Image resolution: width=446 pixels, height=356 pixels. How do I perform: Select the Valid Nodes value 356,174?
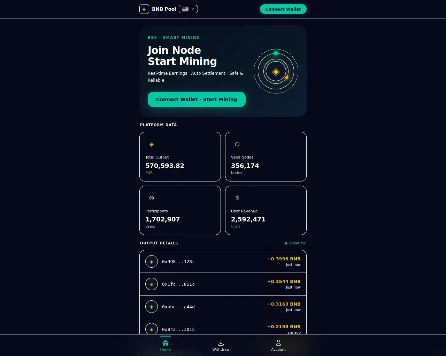click(x=245, y=166)
